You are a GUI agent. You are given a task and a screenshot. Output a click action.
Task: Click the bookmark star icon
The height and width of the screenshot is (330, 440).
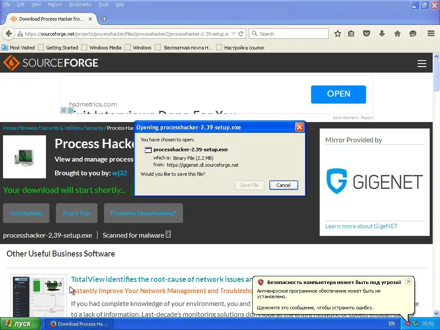[338, 34]
